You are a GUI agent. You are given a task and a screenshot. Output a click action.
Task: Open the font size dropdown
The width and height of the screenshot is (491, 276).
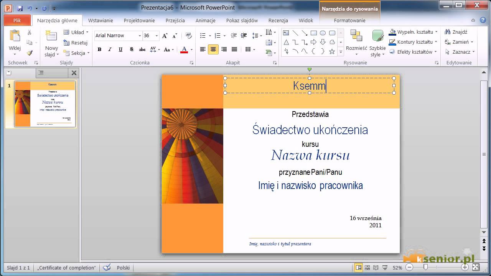[x=157, y=36]
